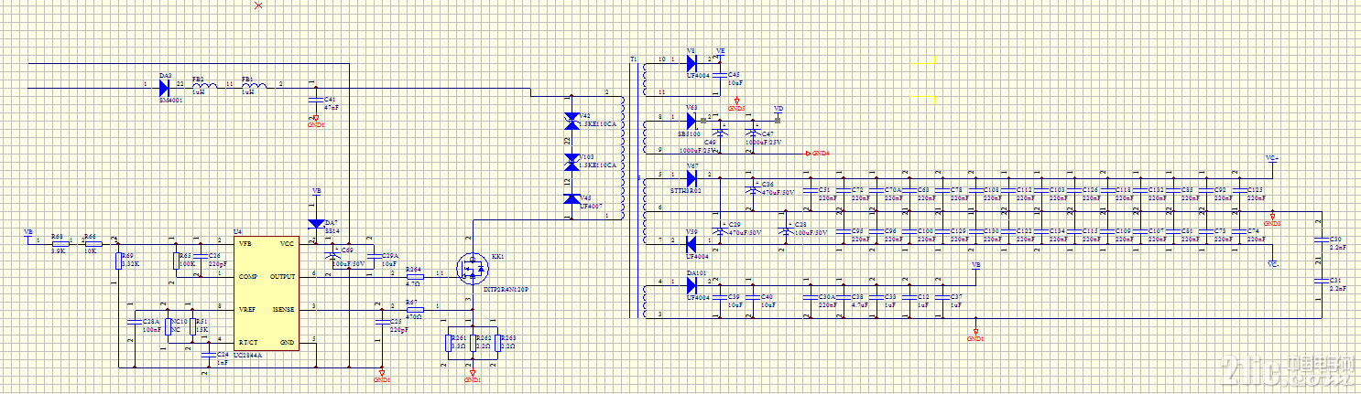The image size is (1361, 394).
Task: Select the R263 sense resistor
Action: click(496, 344)
